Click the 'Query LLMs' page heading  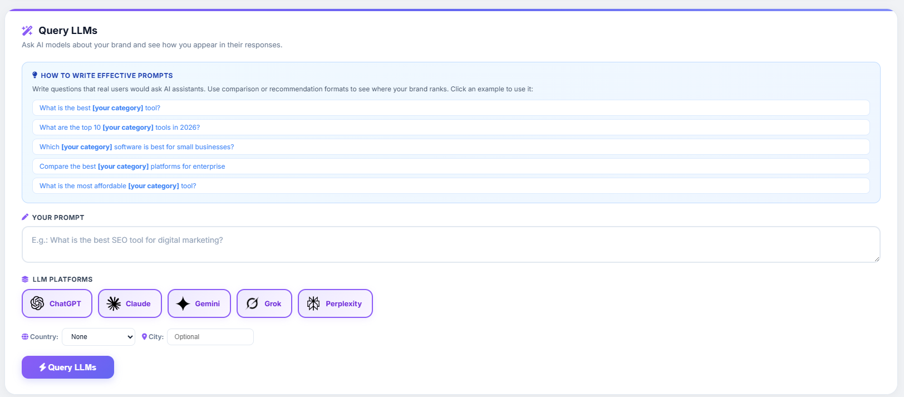68,31
